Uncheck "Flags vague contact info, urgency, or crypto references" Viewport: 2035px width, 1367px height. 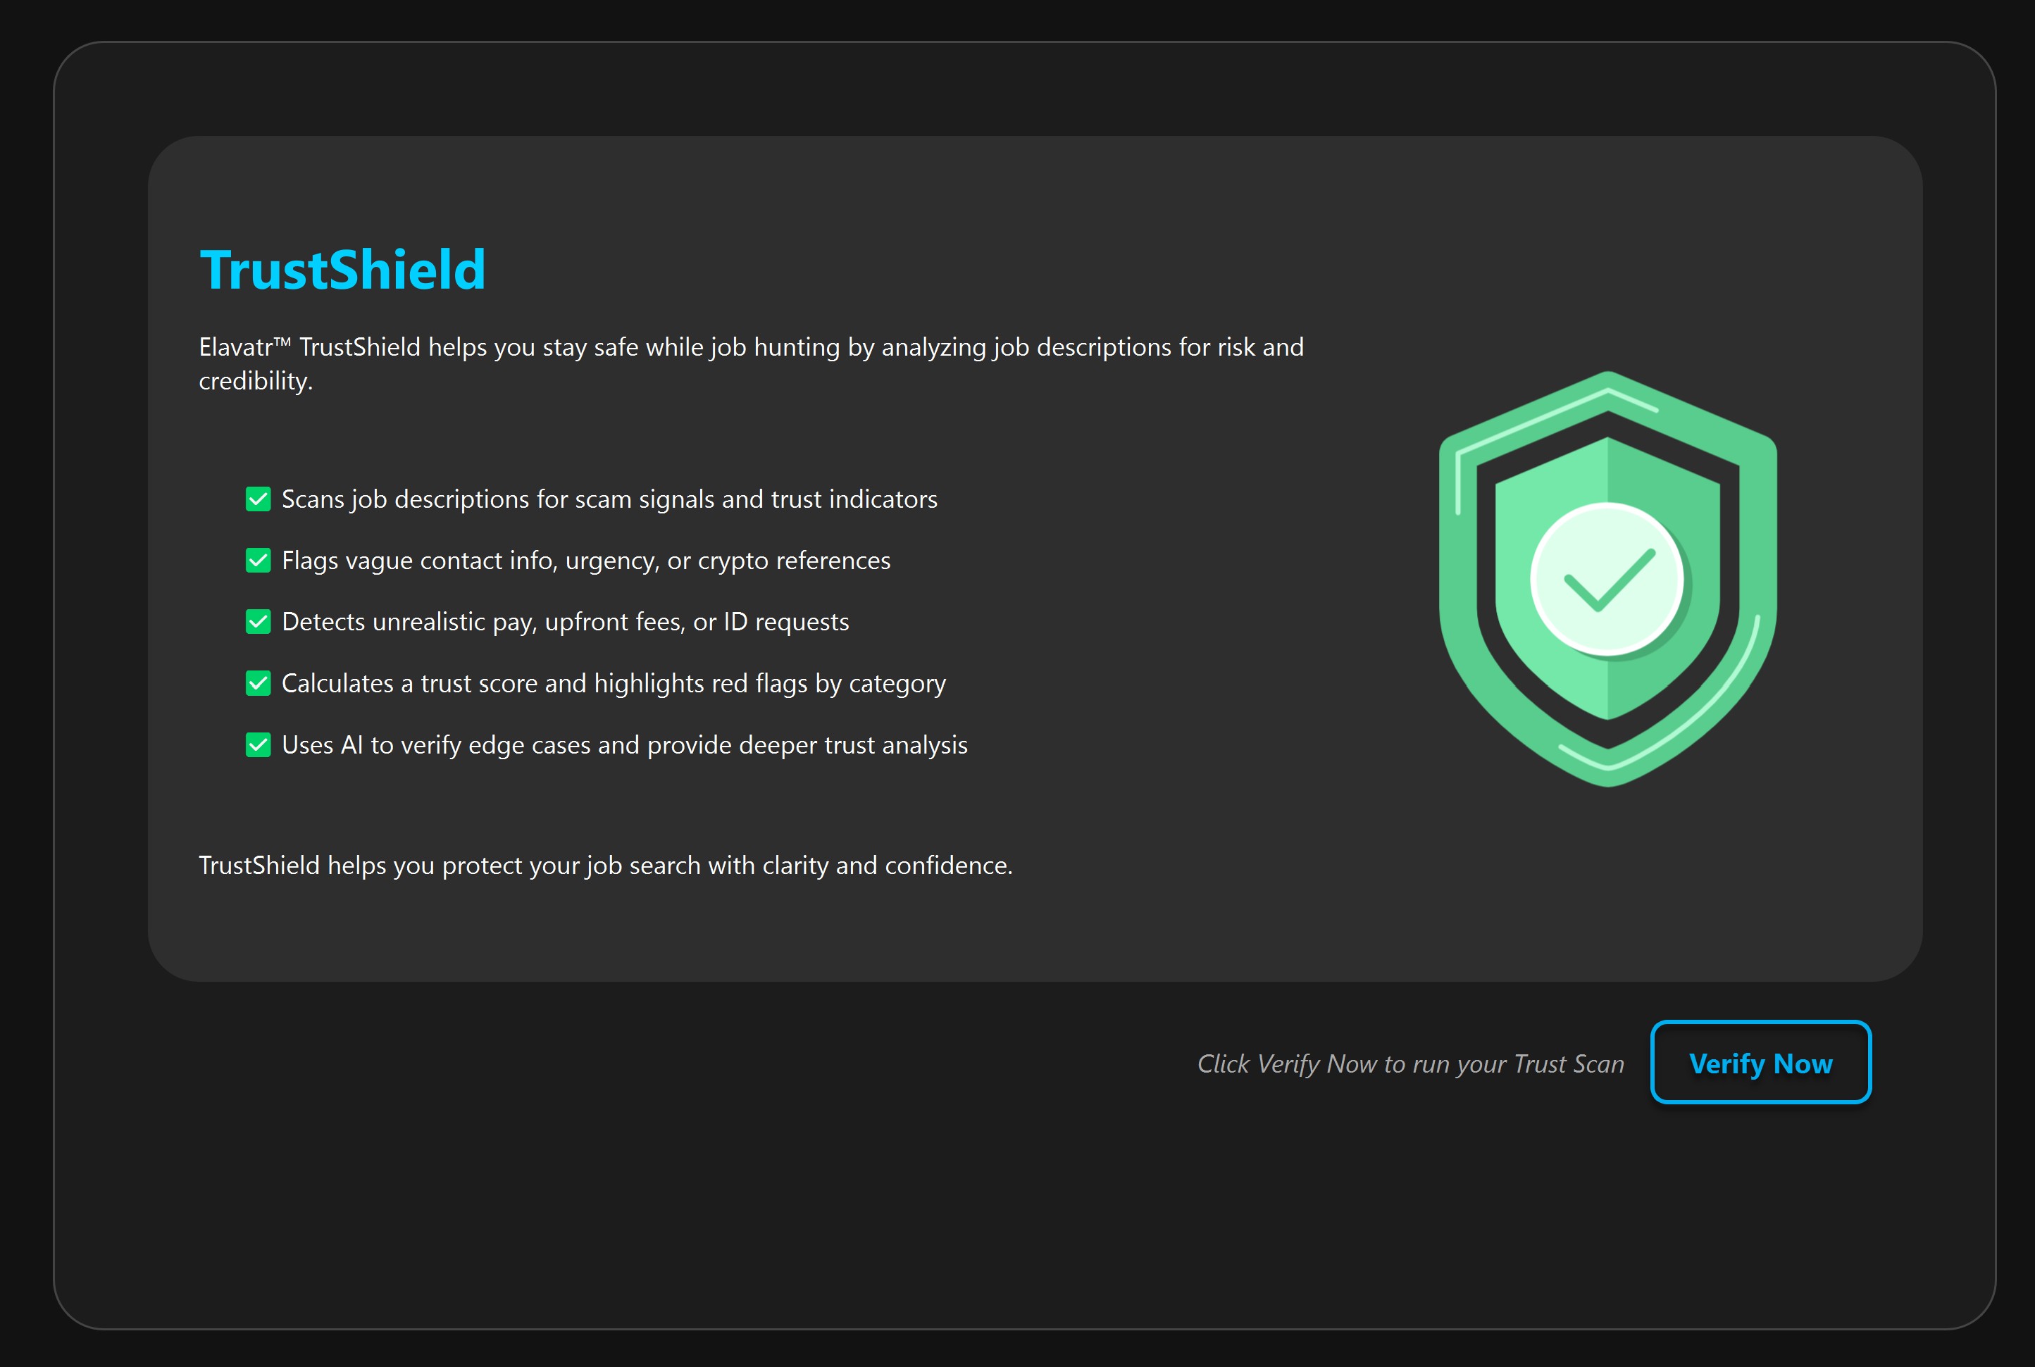coord(257,561)
